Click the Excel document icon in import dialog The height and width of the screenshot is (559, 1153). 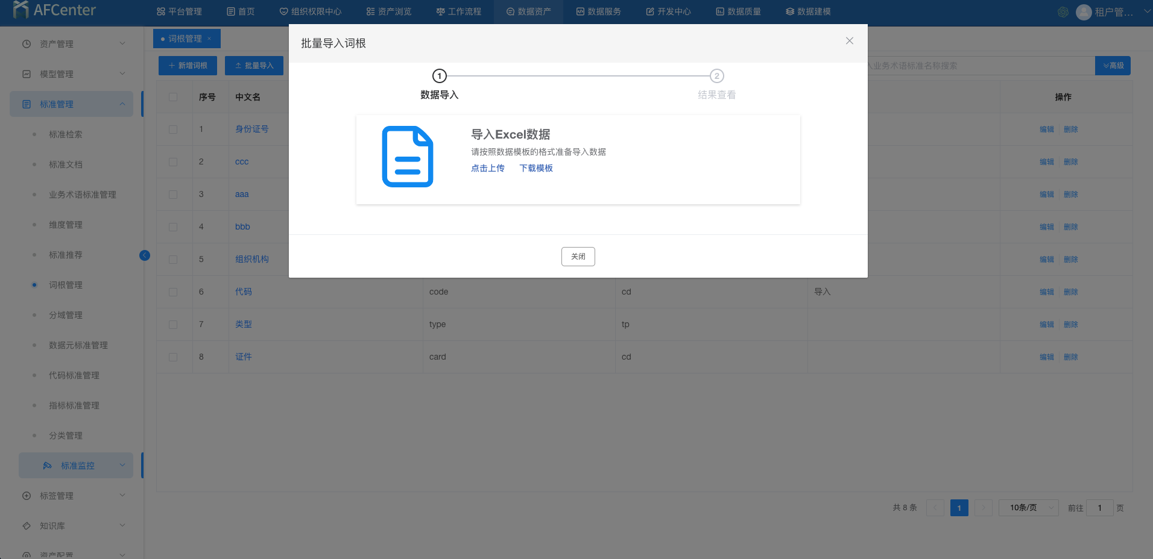point(408,157)
